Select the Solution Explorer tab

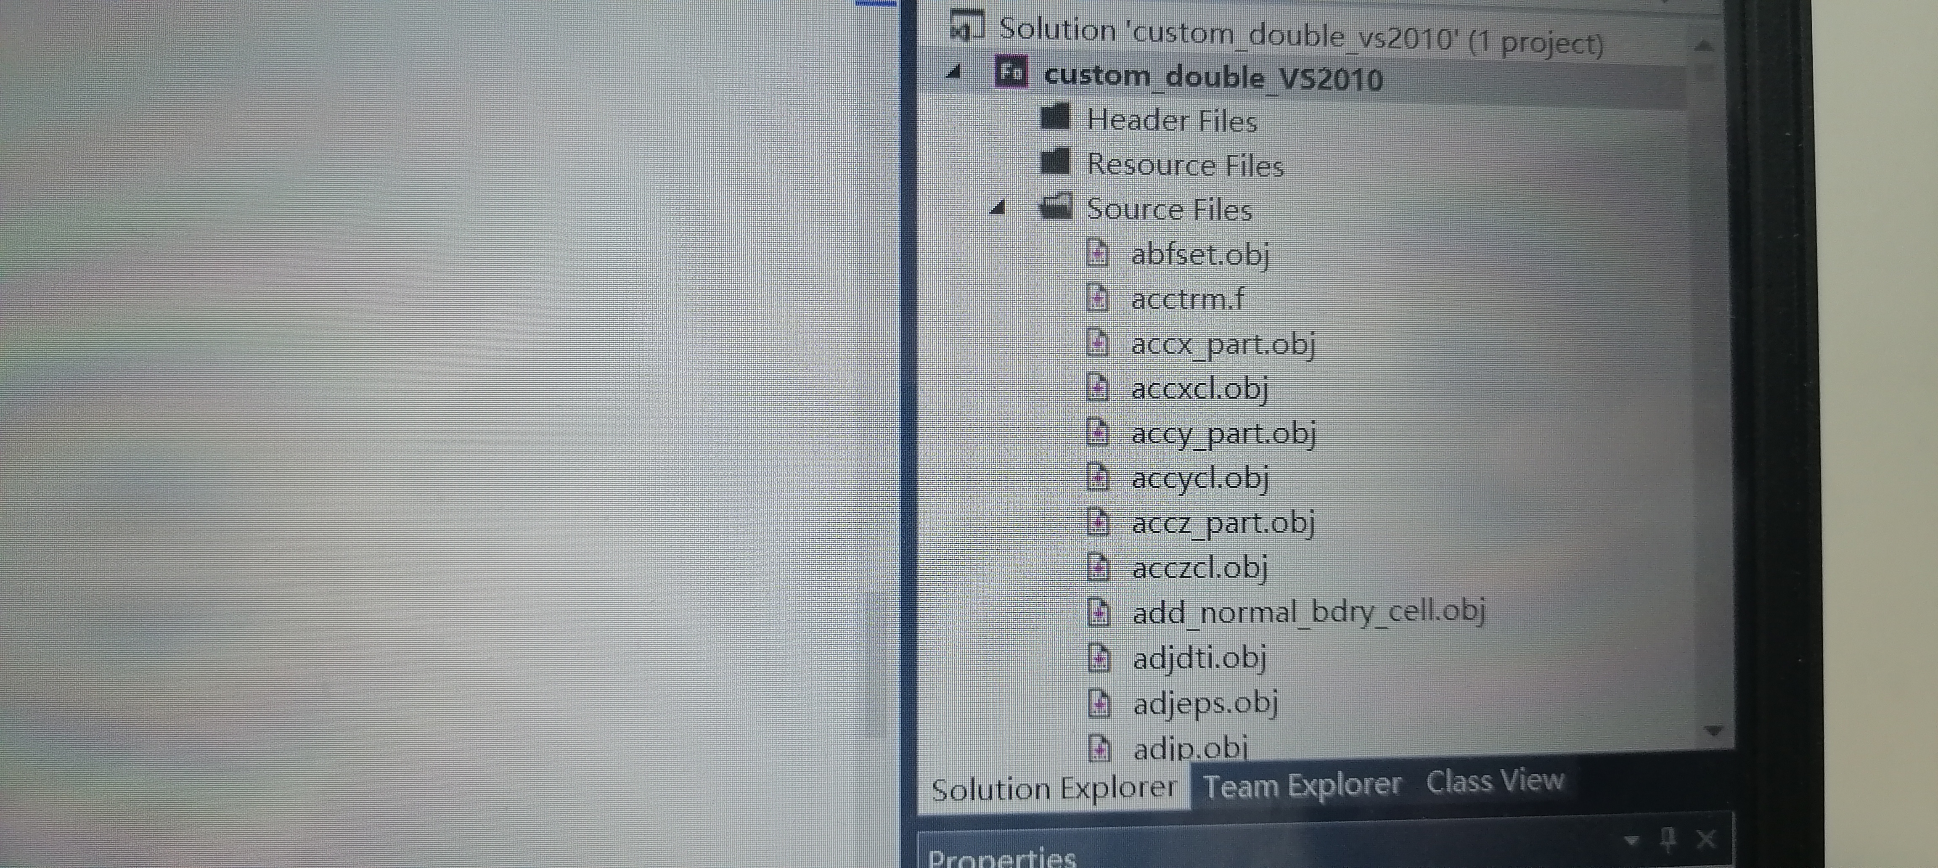coord(1053,789)
